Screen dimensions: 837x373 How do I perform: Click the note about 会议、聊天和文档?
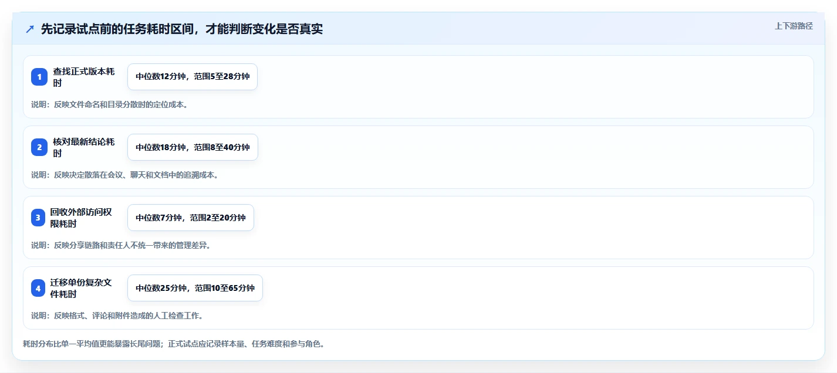[124, 175]
